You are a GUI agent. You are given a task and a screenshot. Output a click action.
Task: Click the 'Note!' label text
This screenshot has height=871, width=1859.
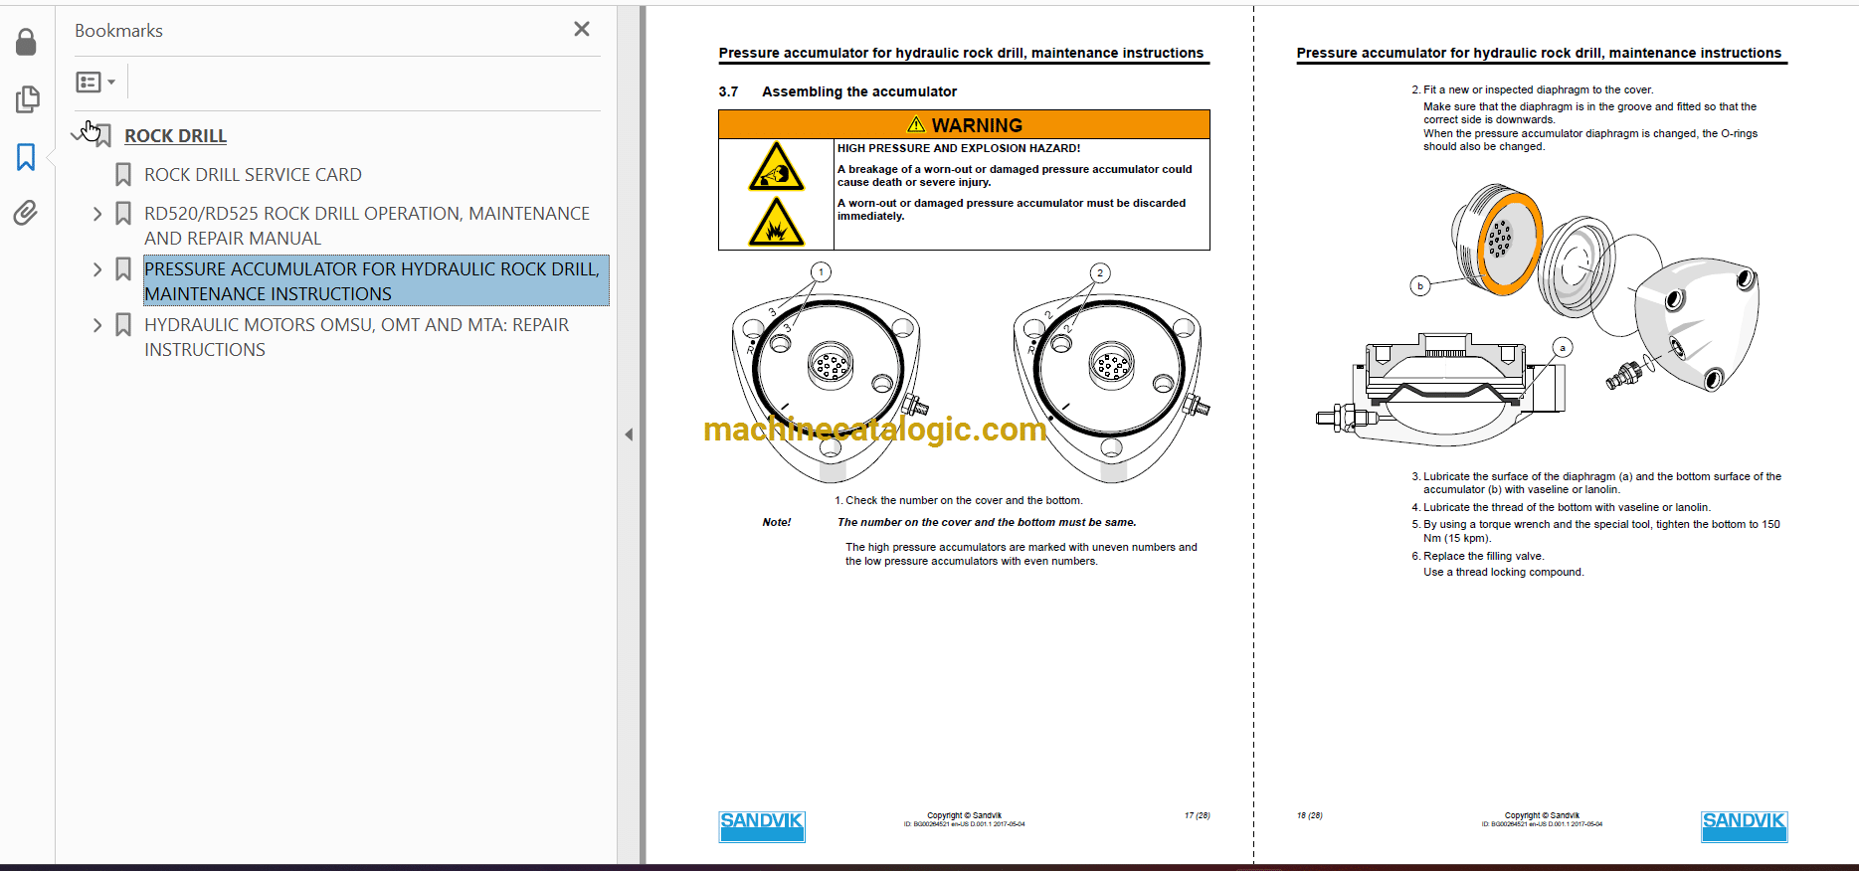[x=777, y=523]
